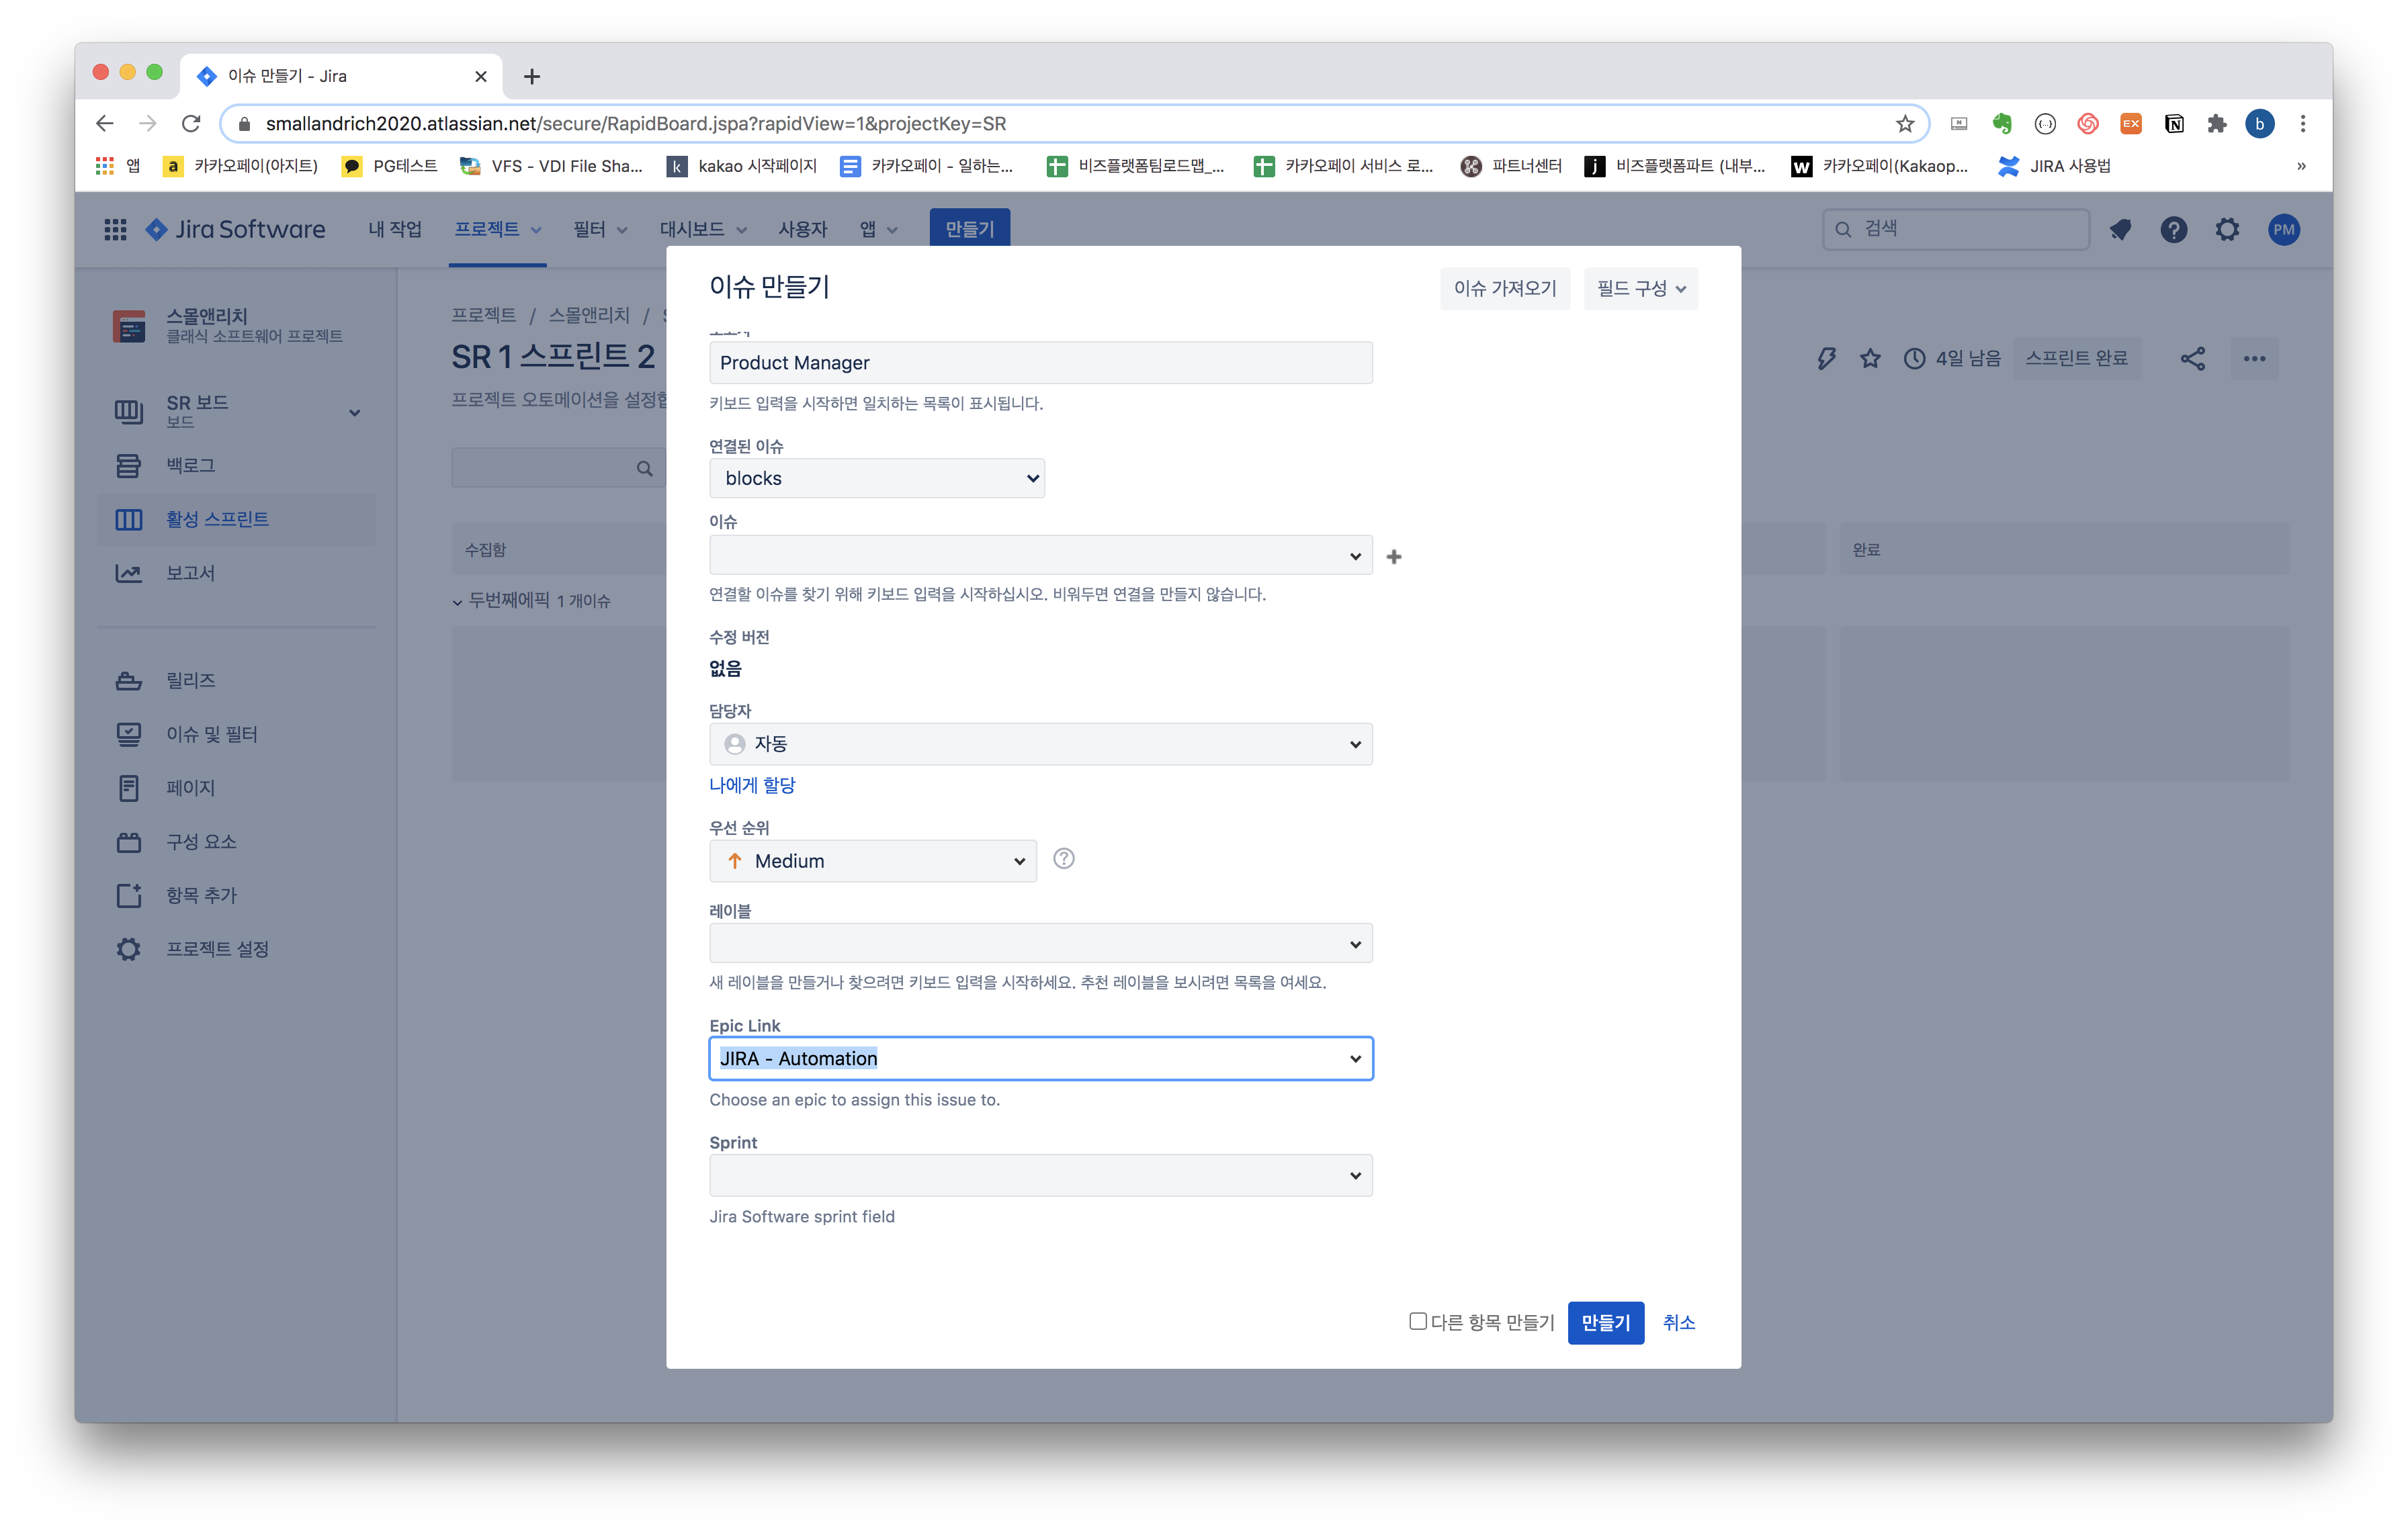This screenshot has width=2408, height=1530.
Task: Click the priority help question mark icon
Action: [1064, 858]
